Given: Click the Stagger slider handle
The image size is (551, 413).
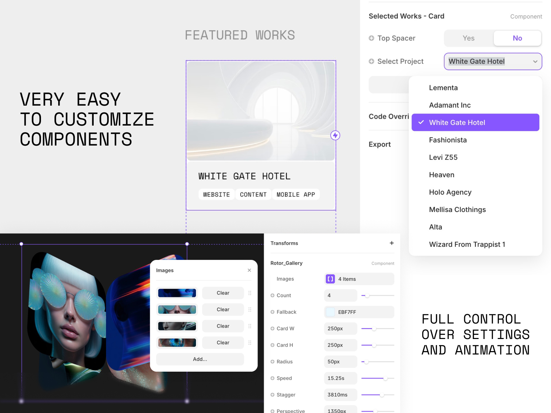Looking at the screenshot, I should [x=382, y=395].
